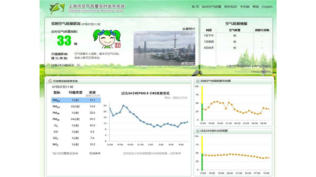Select the O3 1小时 row
Screen dimensions: 316x177
click(x=76, y=126)
